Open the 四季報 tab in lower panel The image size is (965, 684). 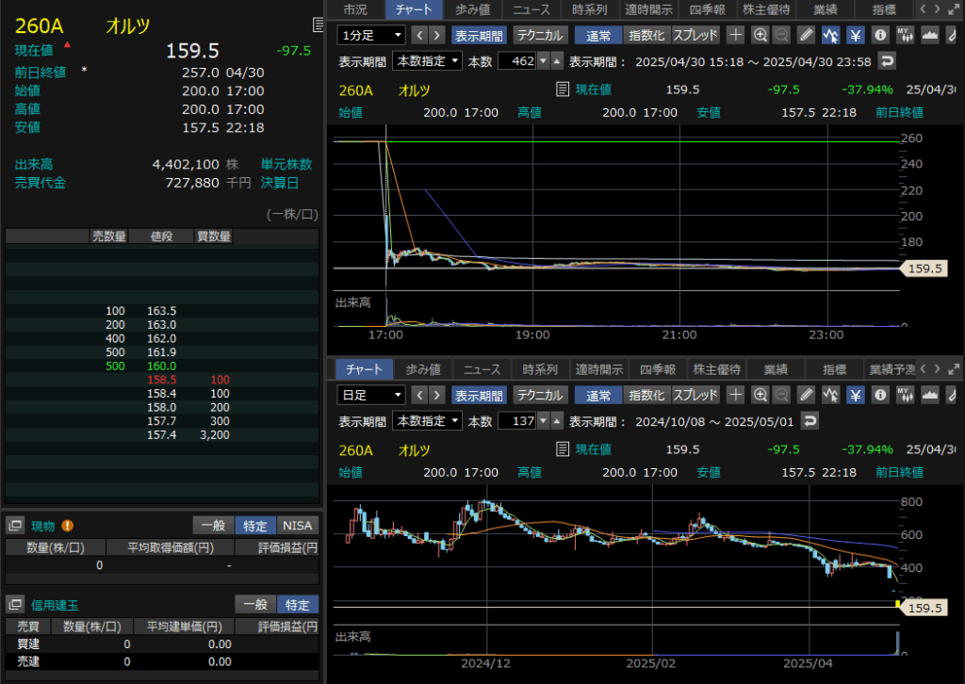[x=658, y=368]
